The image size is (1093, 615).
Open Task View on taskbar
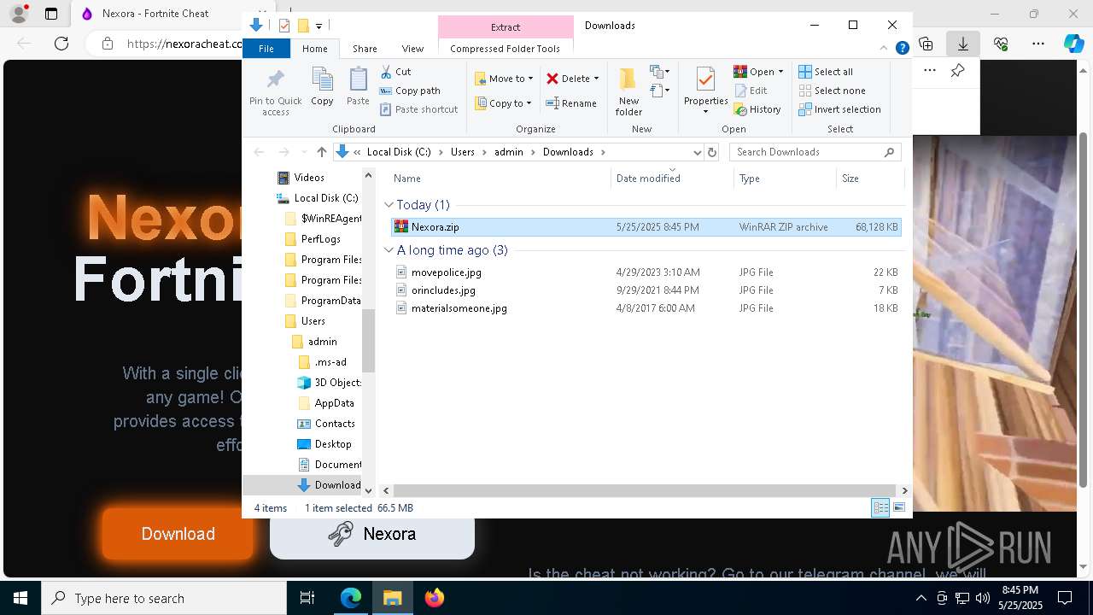click(307, 598)
